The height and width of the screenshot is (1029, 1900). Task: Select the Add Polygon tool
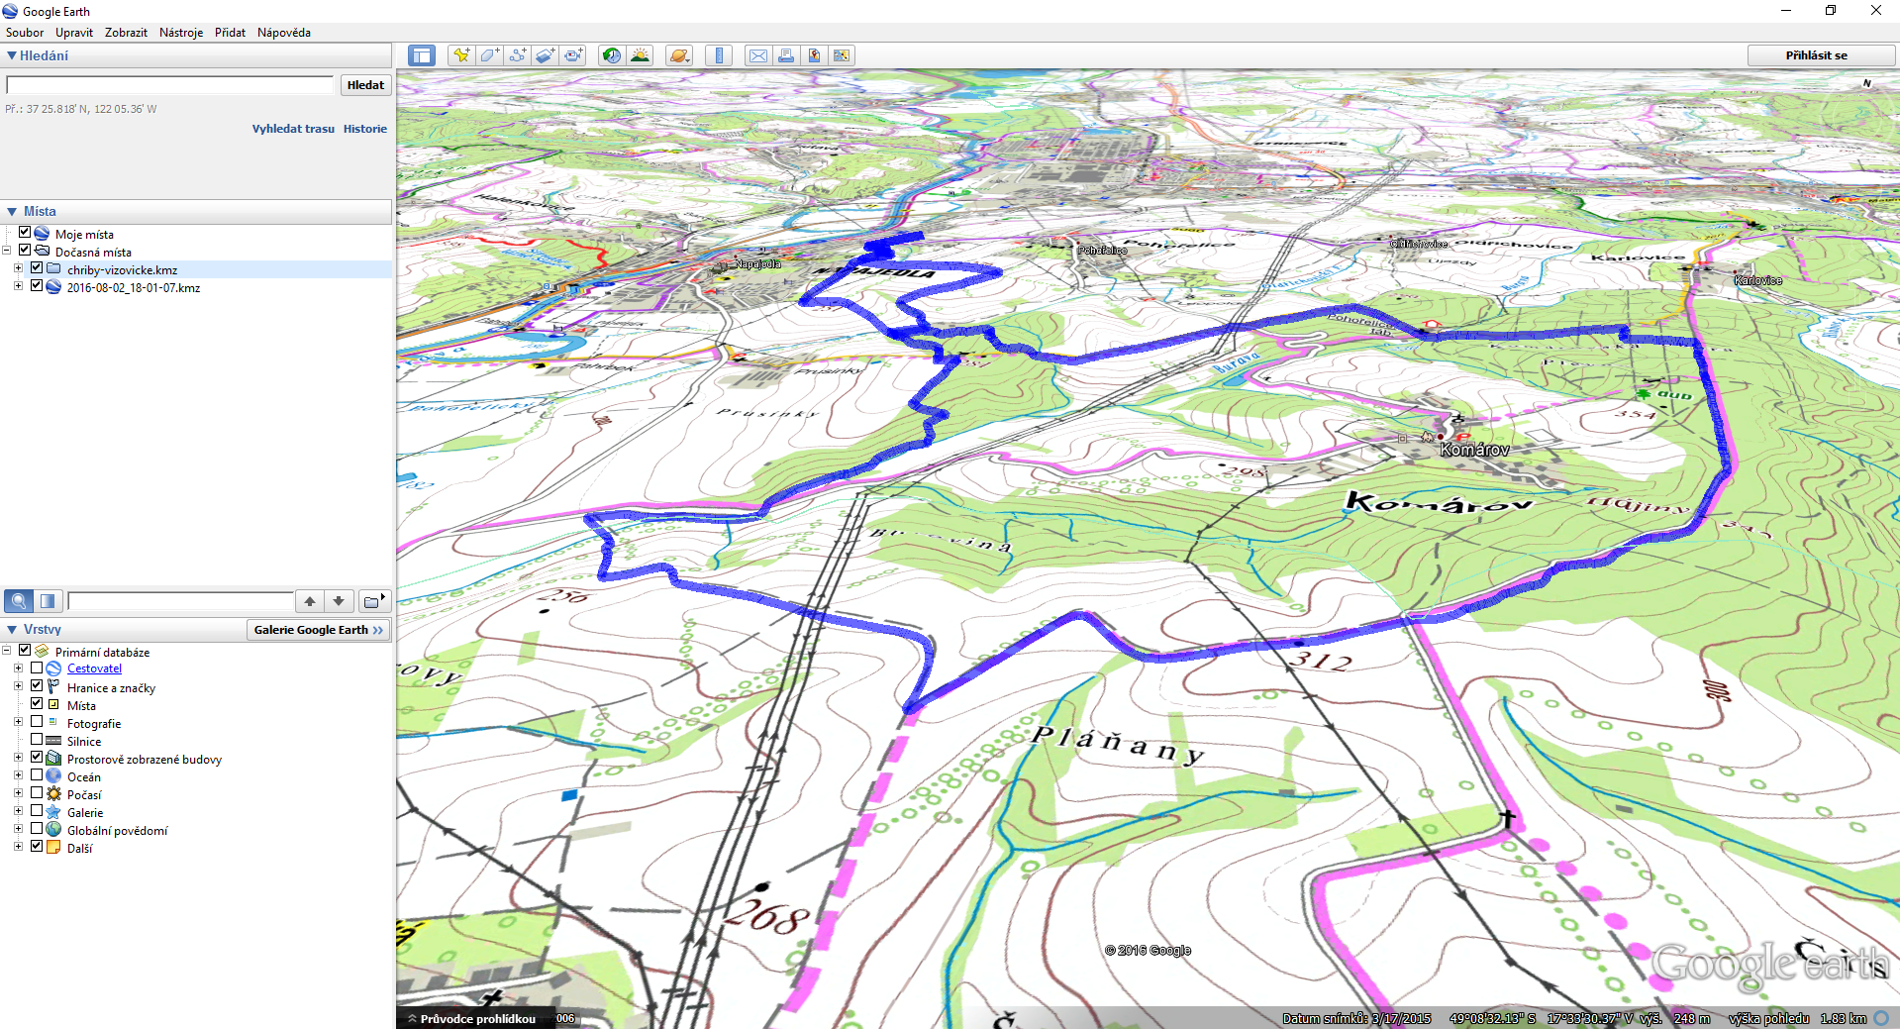coord(489,55)
